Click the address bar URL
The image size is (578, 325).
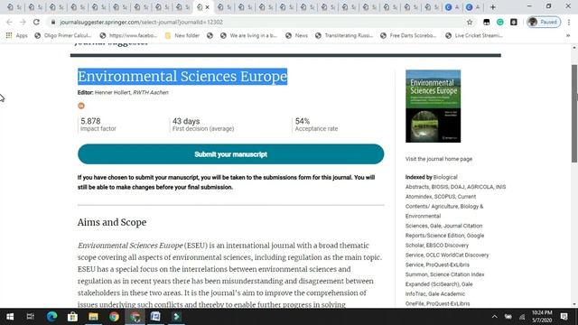141,22
